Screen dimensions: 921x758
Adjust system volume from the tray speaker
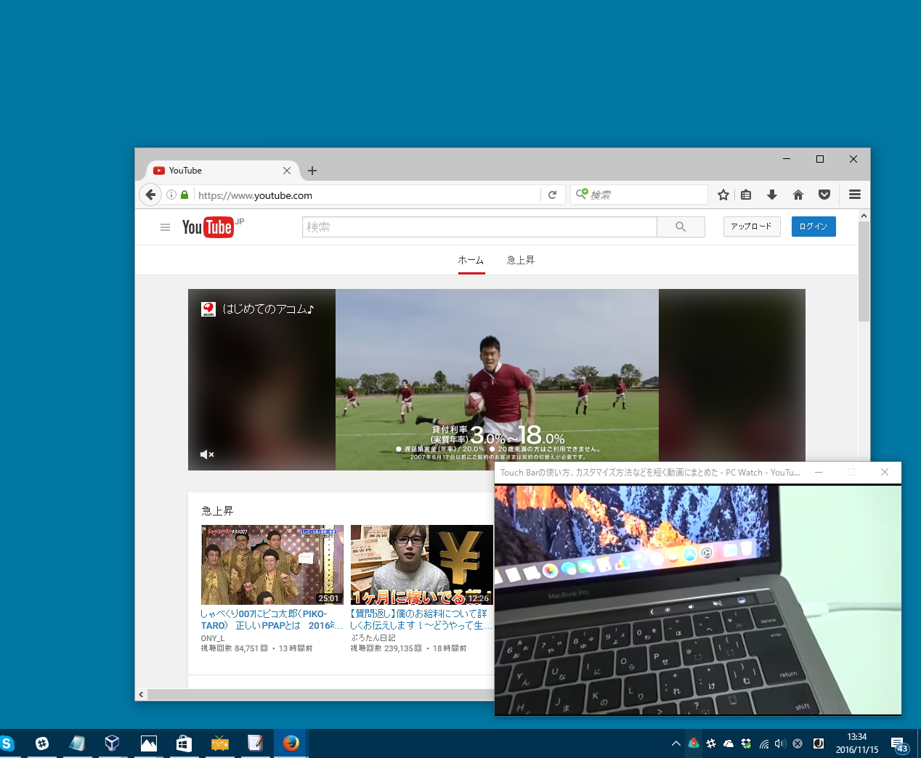779,743
